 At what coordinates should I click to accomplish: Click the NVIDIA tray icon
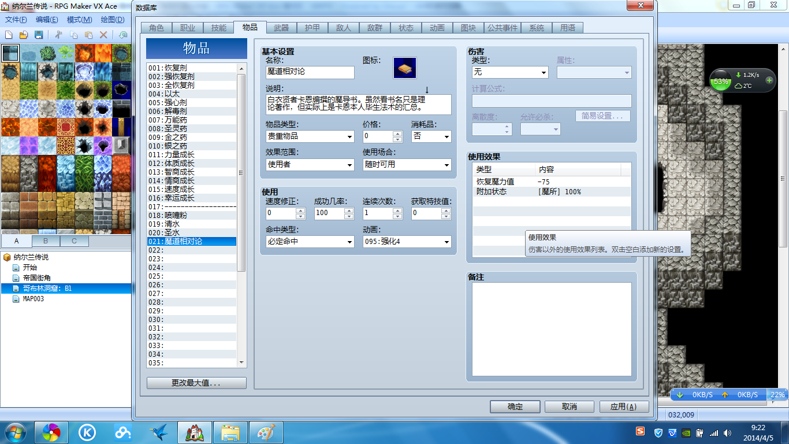tap(686, 432)
